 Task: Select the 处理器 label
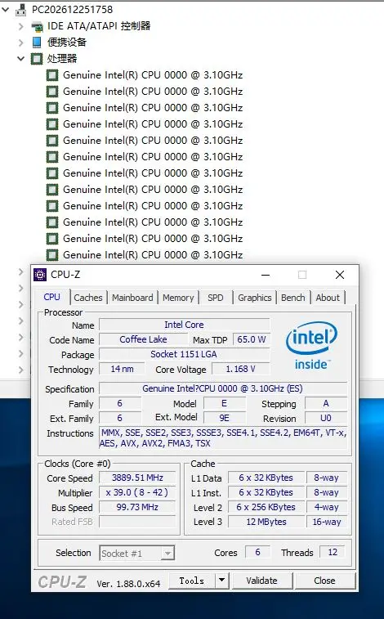pos(62,59)
